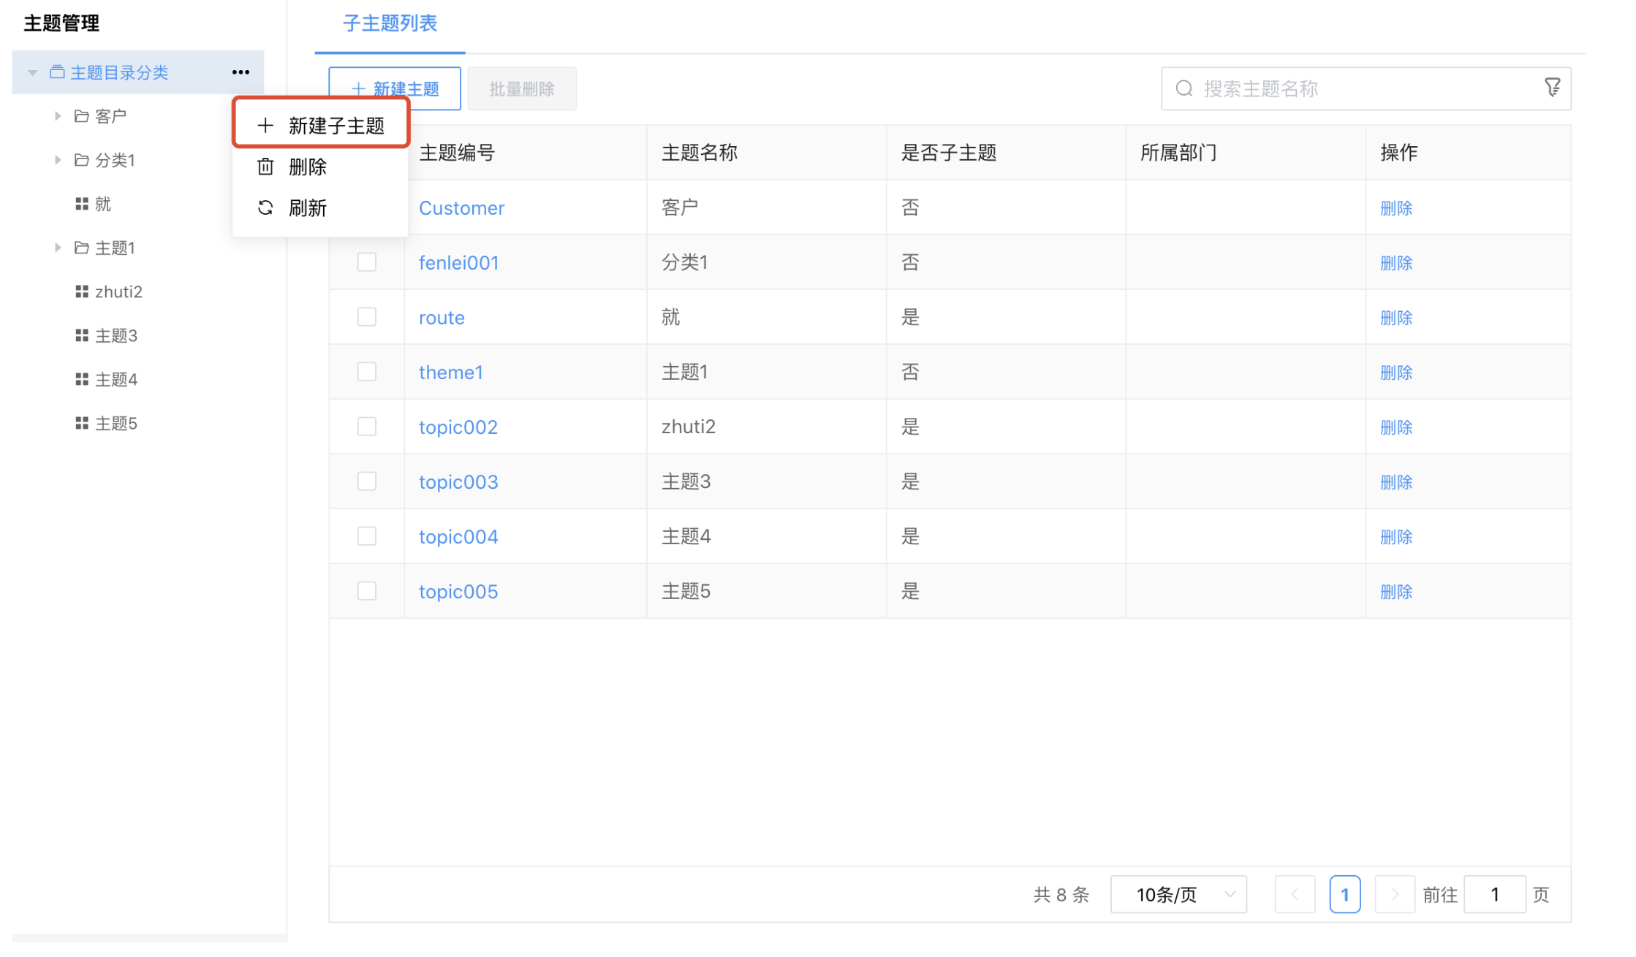Viewport: 1636px width, 957px height.
Task: Open the 10条/页 page size dropdown
Action: click(1178, 894)
